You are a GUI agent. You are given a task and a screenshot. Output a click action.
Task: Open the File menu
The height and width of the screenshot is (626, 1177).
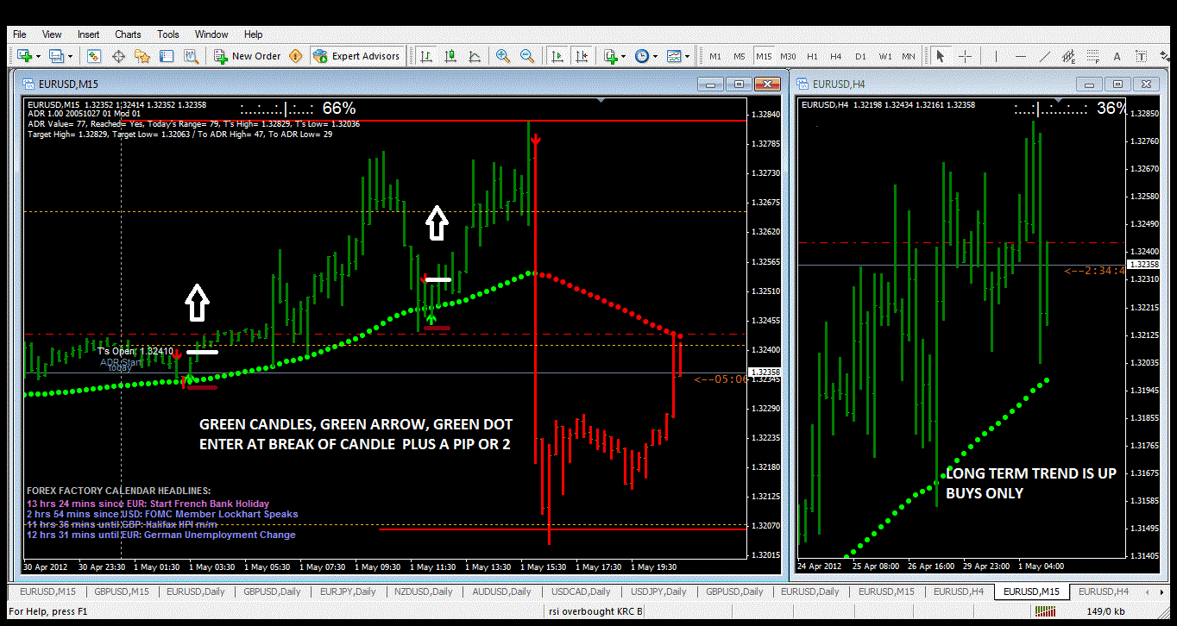click(x=20, y=34)
